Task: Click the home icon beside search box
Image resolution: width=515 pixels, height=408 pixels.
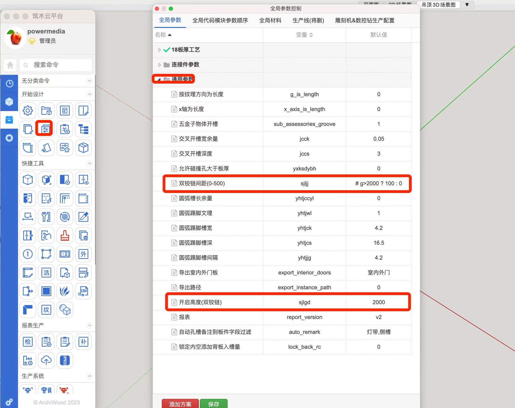Action: 10,65
